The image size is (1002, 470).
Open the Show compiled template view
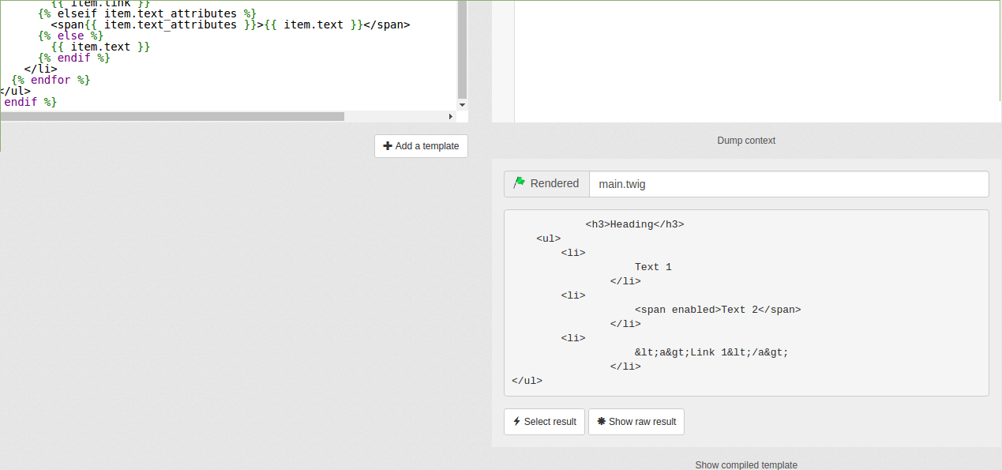click(745, 464)
